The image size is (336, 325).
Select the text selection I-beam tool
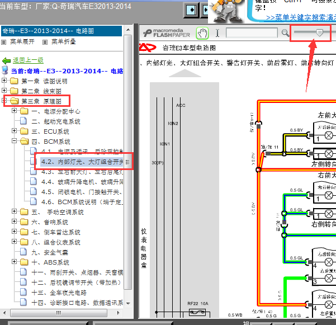[217, 33]
